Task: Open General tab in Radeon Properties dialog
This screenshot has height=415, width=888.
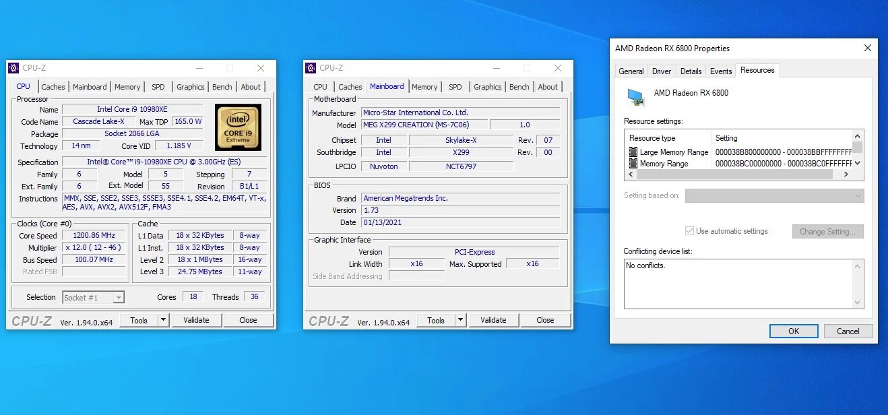Action: [631, 71]
